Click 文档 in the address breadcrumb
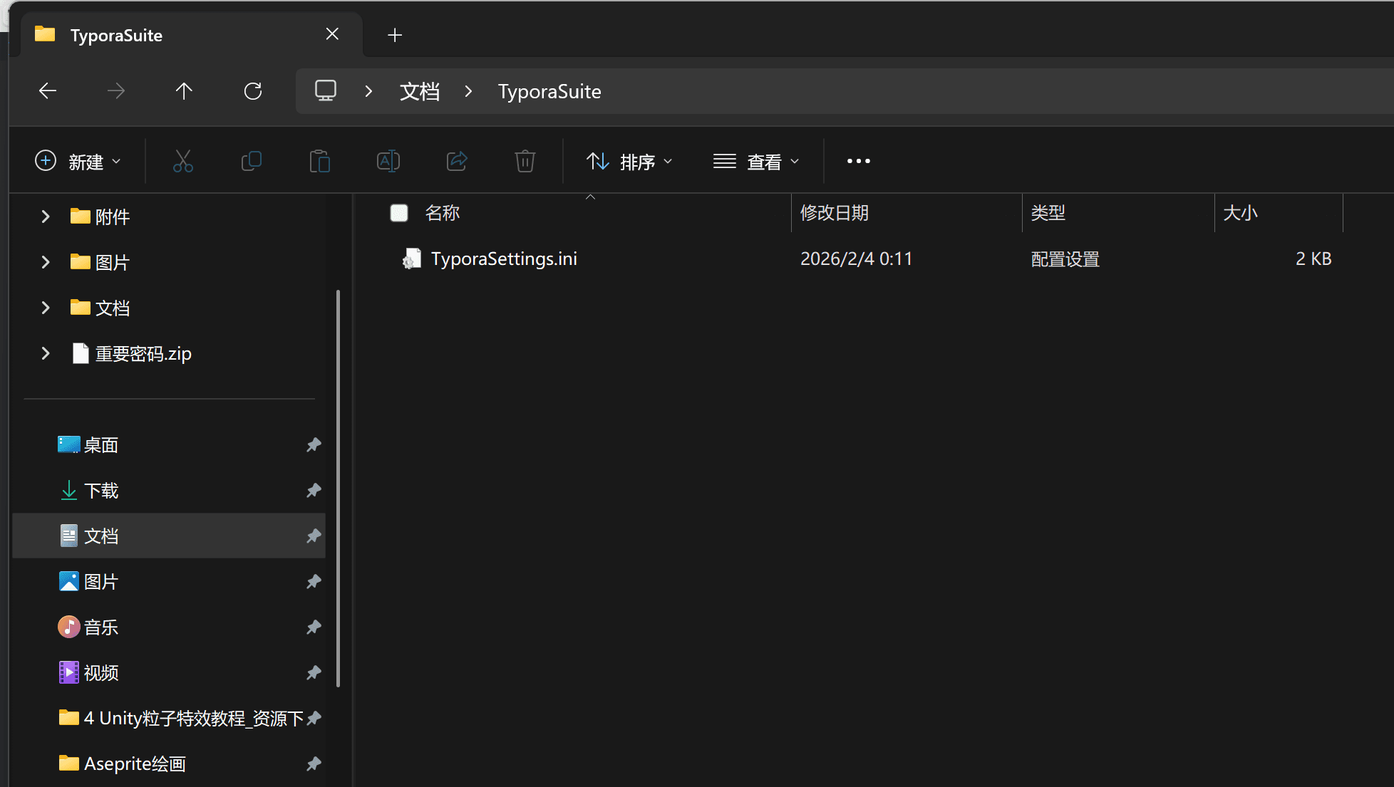 (x=420, y=91)
